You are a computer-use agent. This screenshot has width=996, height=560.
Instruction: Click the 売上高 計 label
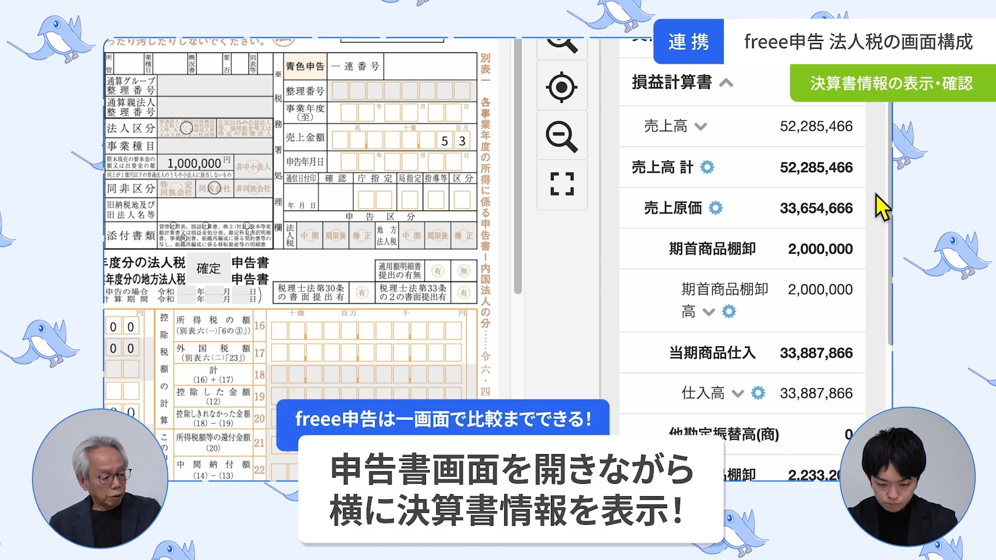coord(662,167)
